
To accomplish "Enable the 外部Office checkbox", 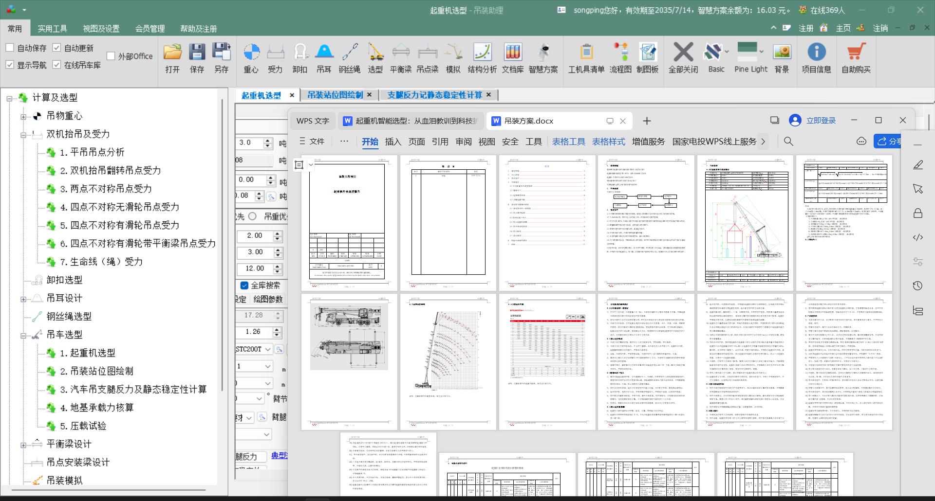I will pyautogui.click(x=111, y=56).
